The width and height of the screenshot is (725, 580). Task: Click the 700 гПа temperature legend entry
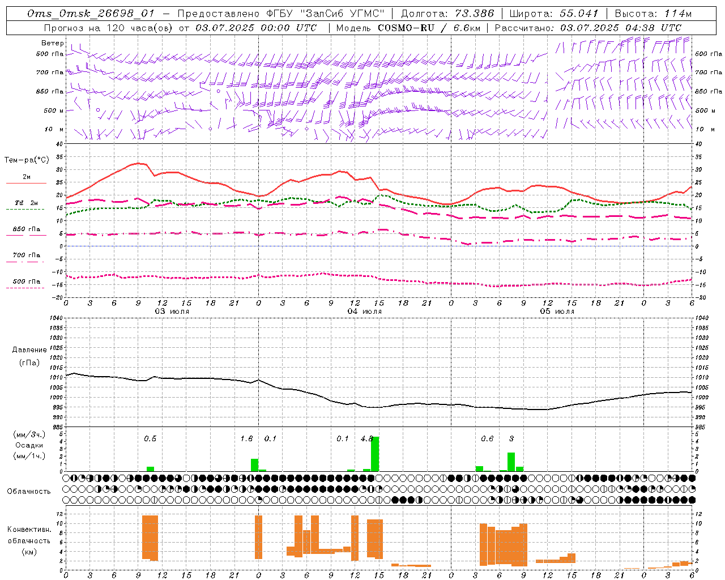point(27,255)
